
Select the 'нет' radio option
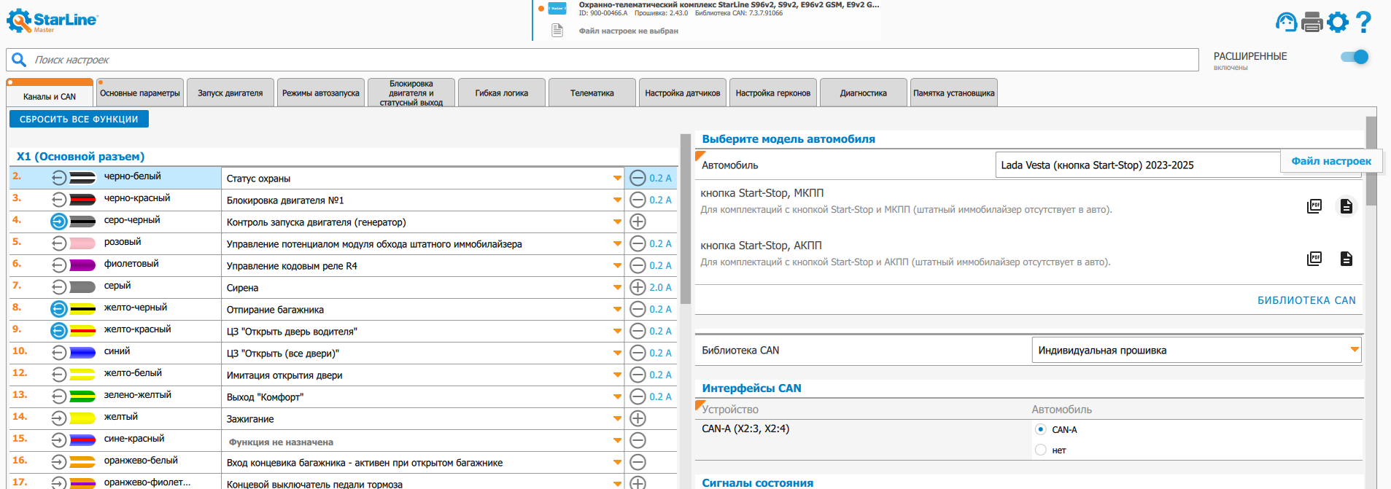pos(1041,450)
